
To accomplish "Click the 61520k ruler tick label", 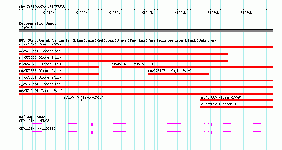I will pyautogui.click(x=81, y=13).
